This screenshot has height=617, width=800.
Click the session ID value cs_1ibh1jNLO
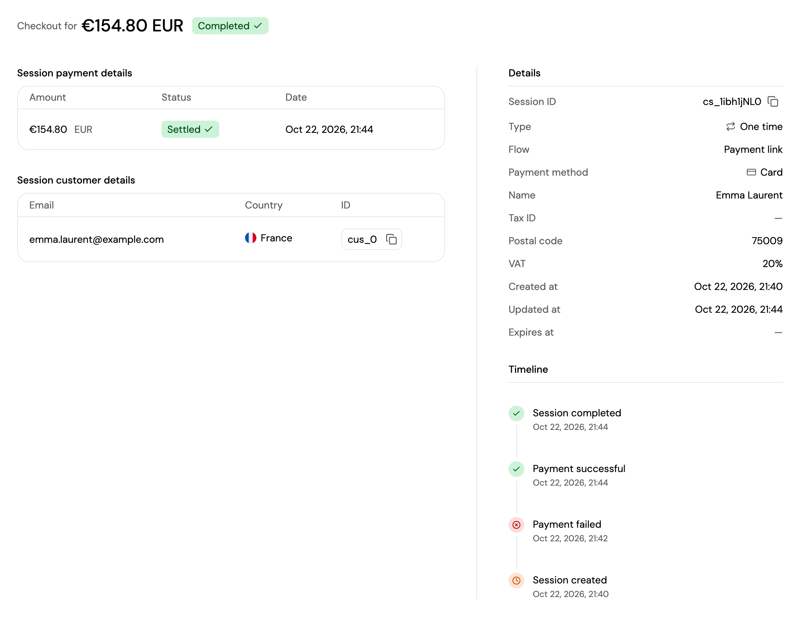[x=731, y=101]
